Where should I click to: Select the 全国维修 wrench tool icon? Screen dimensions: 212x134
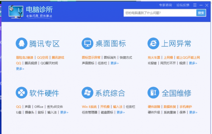coord(153,93)
